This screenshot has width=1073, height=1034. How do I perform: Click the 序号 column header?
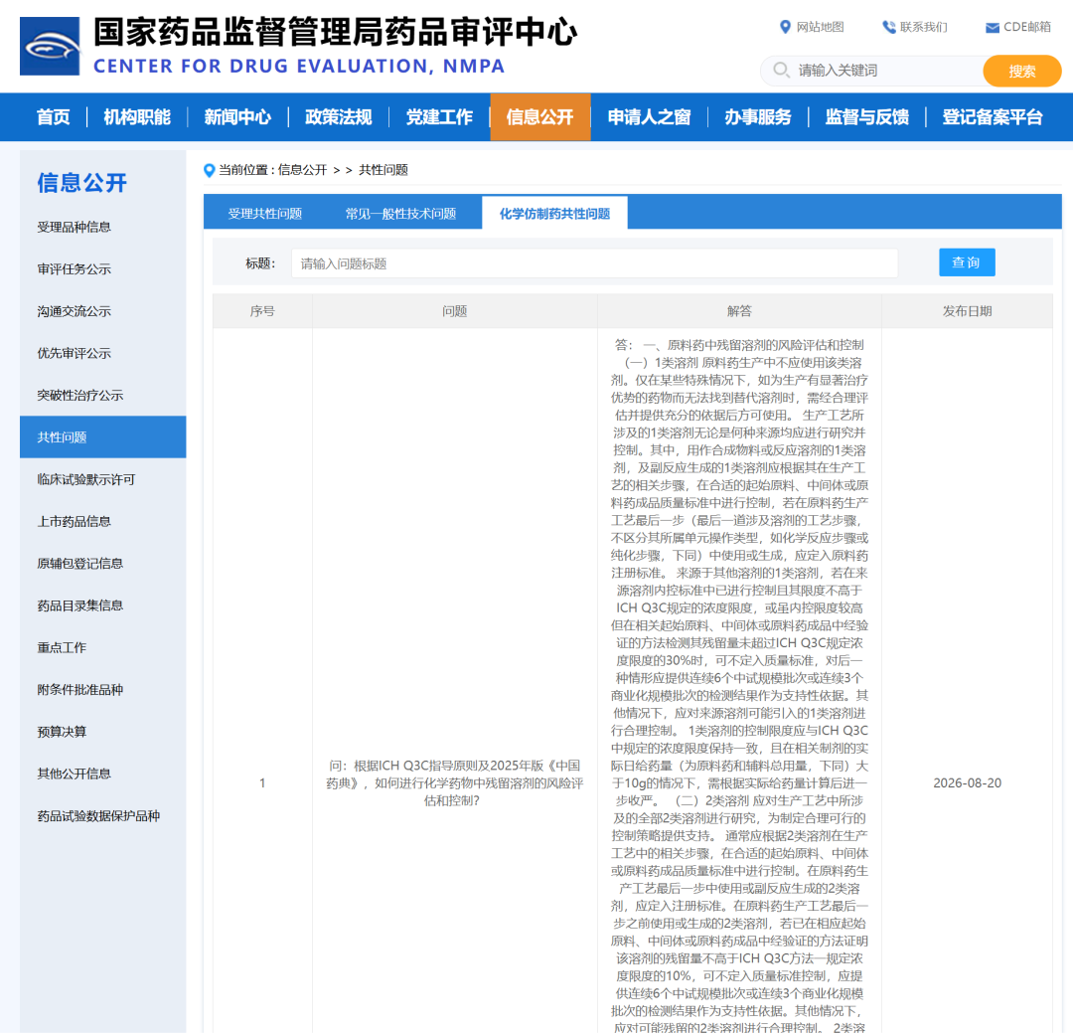point(262,311)
